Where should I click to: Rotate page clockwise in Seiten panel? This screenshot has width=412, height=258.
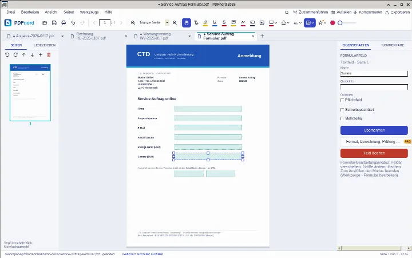click(15, 55)
